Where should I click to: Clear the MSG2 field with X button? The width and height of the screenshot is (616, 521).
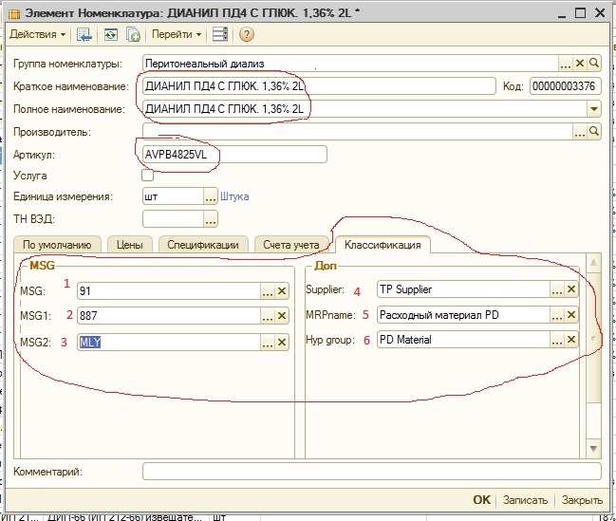283,342
